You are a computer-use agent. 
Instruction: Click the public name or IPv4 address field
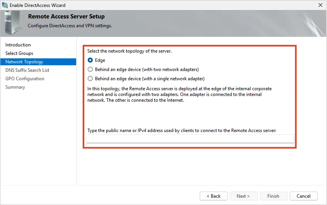[x=190, y=139]
